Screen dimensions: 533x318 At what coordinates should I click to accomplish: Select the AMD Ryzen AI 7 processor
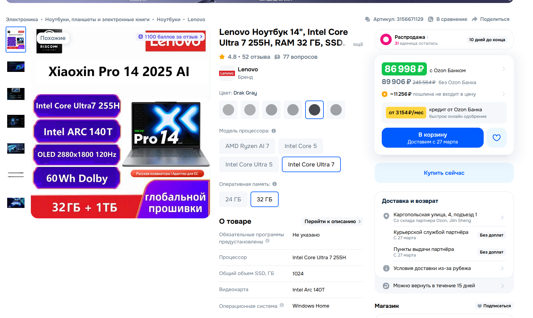(247, 146)
